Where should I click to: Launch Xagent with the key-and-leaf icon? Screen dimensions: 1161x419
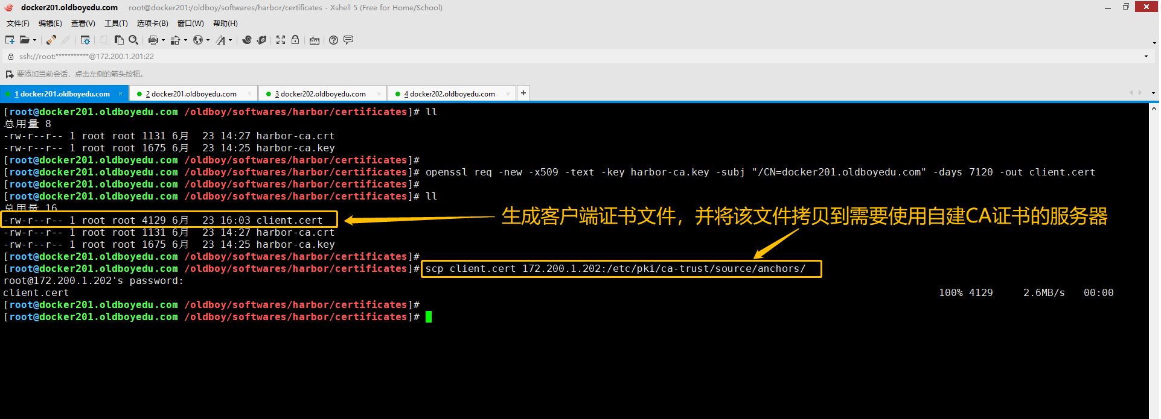pos(261,40)
